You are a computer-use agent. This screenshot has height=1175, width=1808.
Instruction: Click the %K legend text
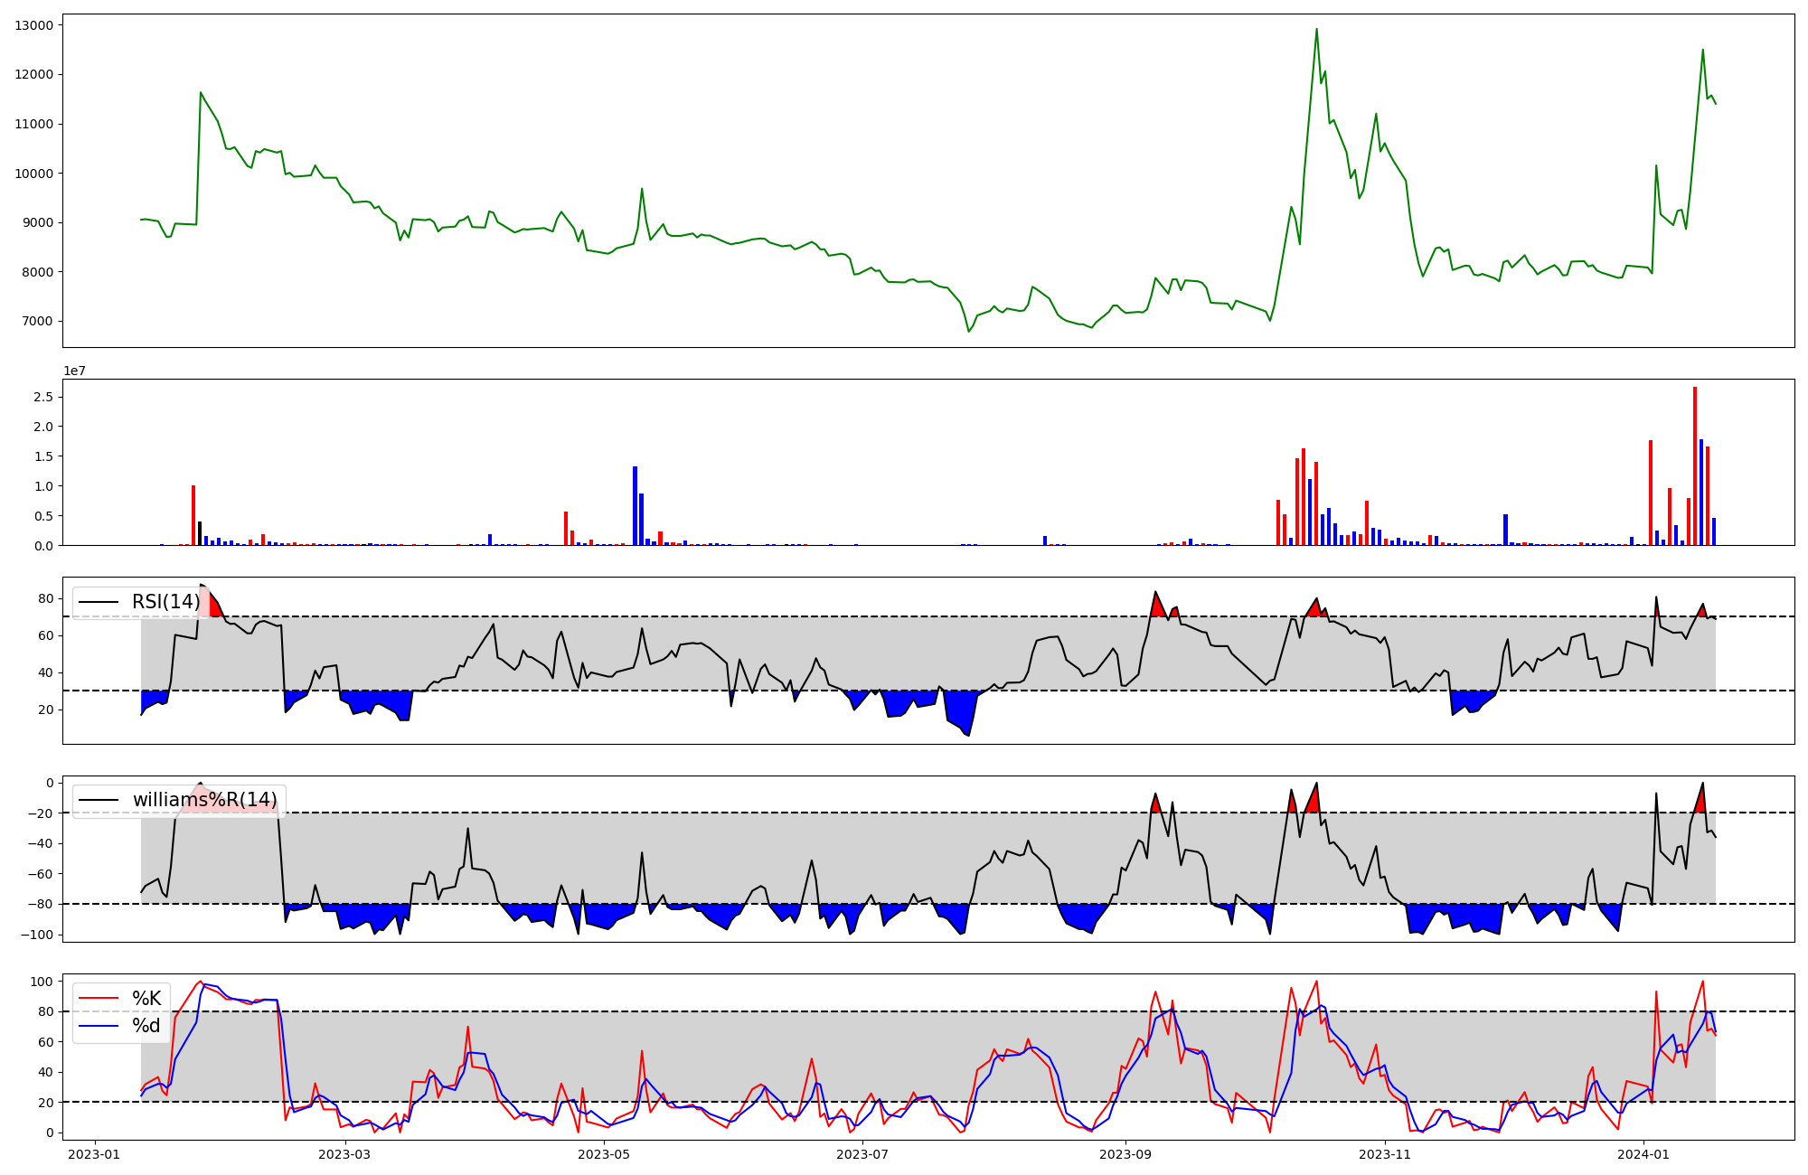146,998
